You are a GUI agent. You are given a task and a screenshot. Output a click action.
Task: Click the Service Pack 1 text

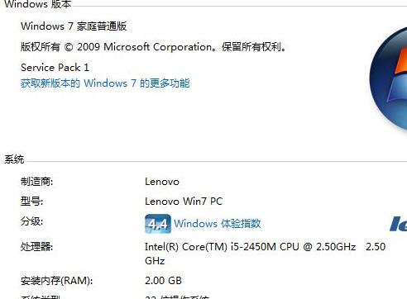[55, 68]
